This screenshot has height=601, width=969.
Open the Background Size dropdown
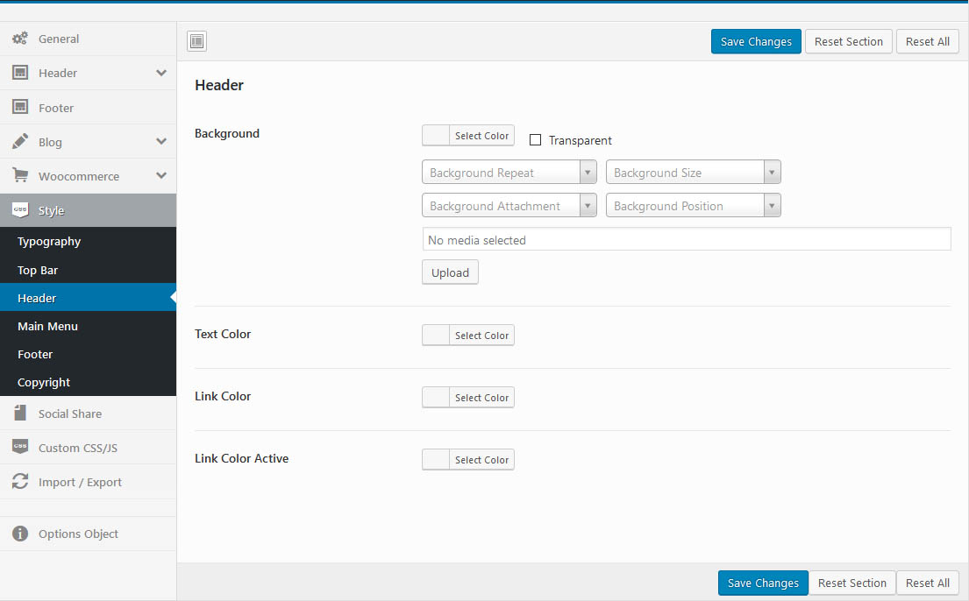click(693, 173)
